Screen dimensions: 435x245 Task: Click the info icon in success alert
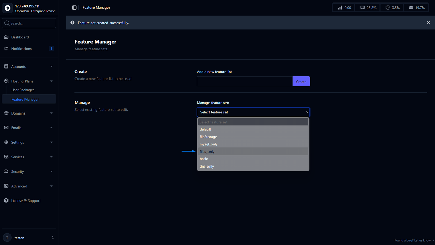tap(72, 23)
